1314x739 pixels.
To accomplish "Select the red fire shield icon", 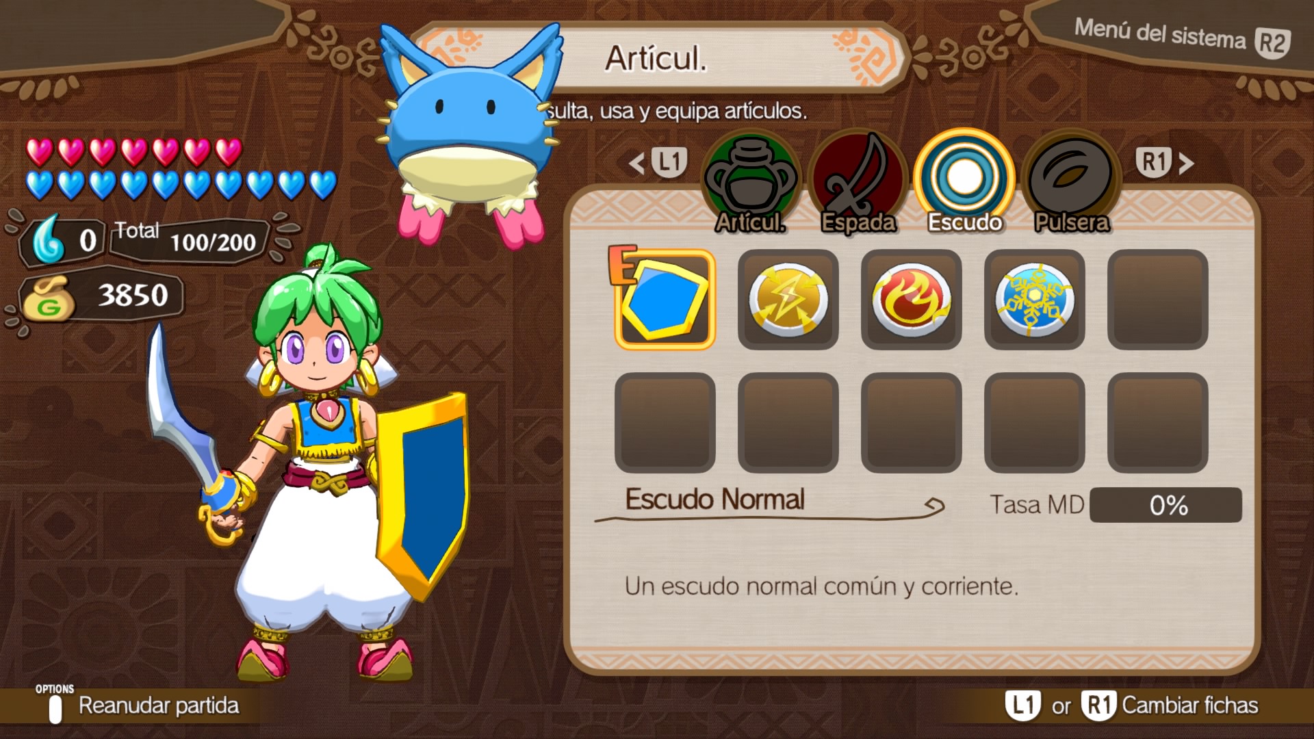I will 911,300.
